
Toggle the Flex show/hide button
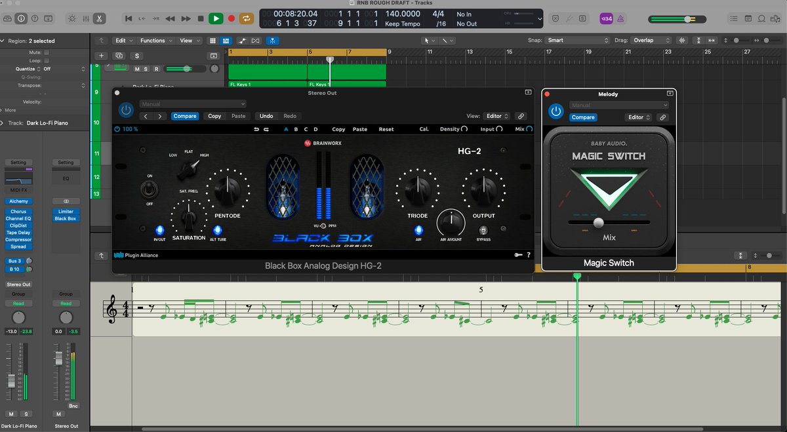point(255,40)
